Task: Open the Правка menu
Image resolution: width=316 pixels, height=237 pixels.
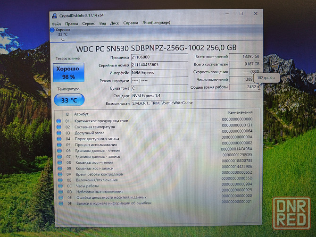Action: coord(72,24)
